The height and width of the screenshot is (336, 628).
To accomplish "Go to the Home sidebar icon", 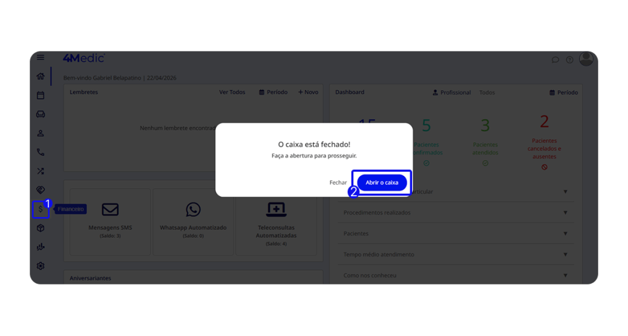I will point(40,76).
